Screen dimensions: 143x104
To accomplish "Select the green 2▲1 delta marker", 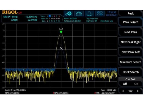I will pyautogui.click(x=61, y=32).
